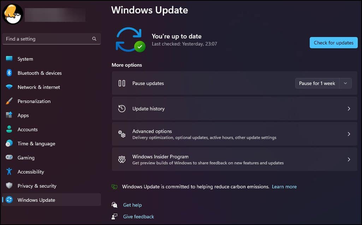This screenshot has height=225, width=362.
Task: Open Time & language settings
Action: tap(52, 144)
